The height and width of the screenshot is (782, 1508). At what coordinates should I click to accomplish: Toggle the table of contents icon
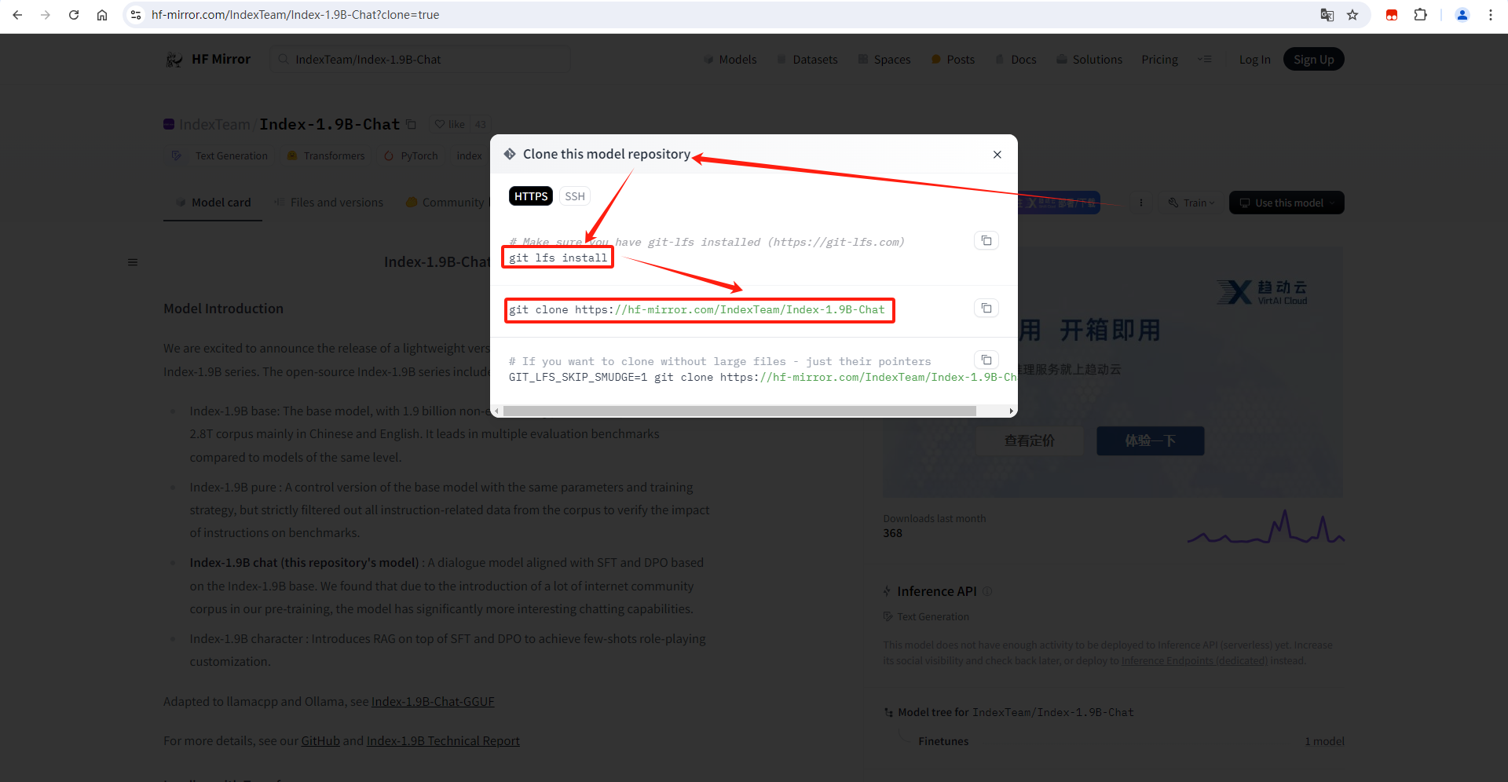click(x=133, y=262)
